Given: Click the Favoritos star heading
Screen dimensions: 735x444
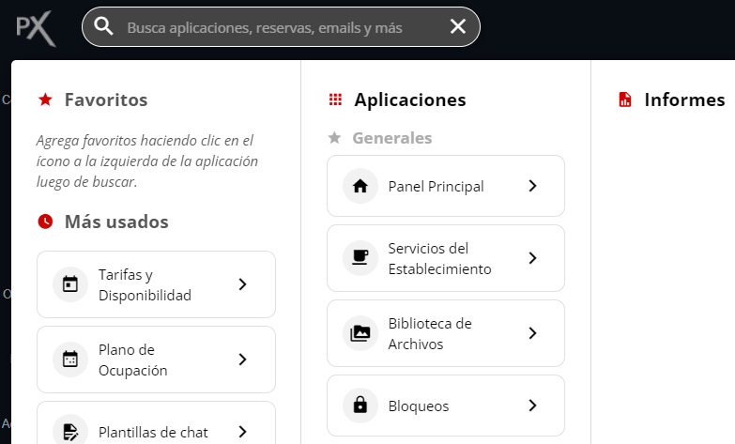Looking at the screenshot, I should (105, 100).
